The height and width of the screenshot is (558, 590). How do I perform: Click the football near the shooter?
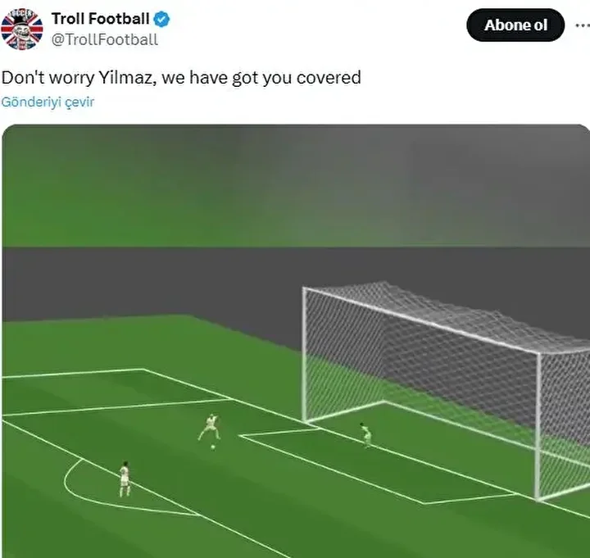[213, 447]
